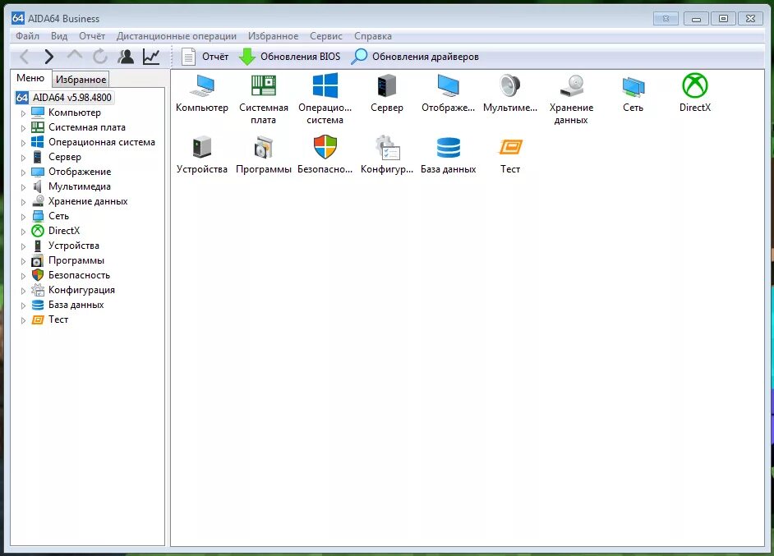
Task: Expand the Сеть tree node
Action: pos(23,217)
